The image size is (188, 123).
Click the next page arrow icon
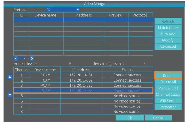point(32,58)
